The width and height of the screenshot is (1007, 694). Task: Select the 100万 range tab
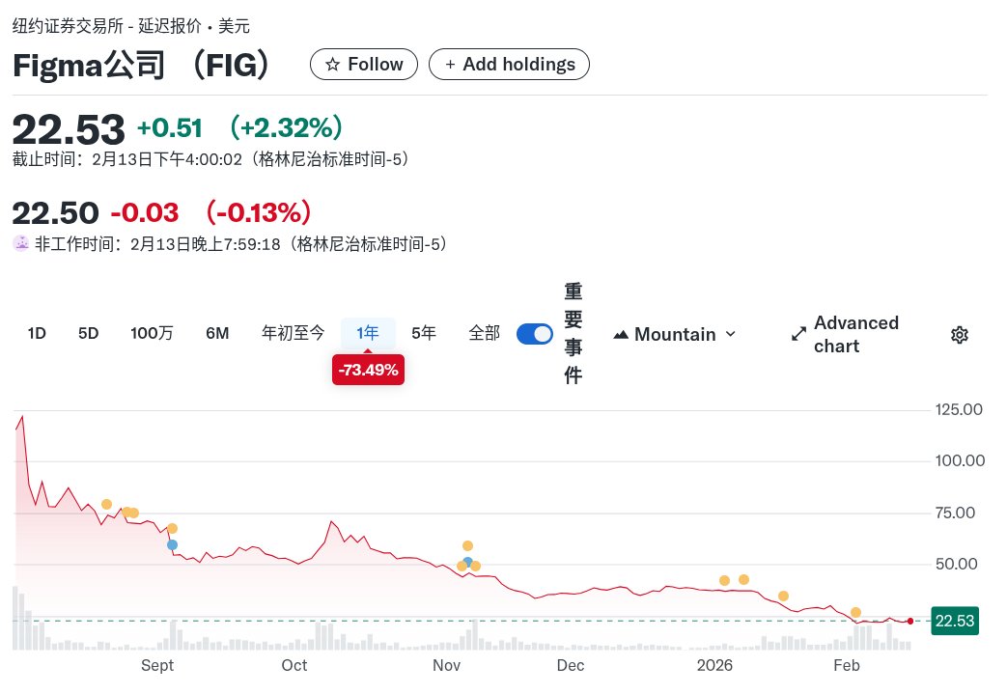click(152, 333)
